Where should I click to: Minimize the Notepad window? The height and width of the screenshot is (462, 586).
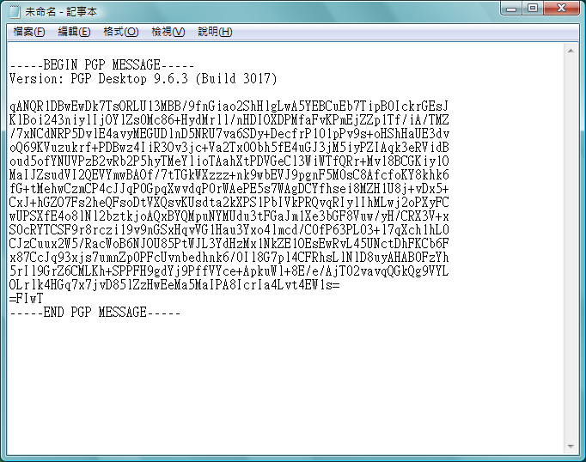pyautogui.click(x=511, y=9)
